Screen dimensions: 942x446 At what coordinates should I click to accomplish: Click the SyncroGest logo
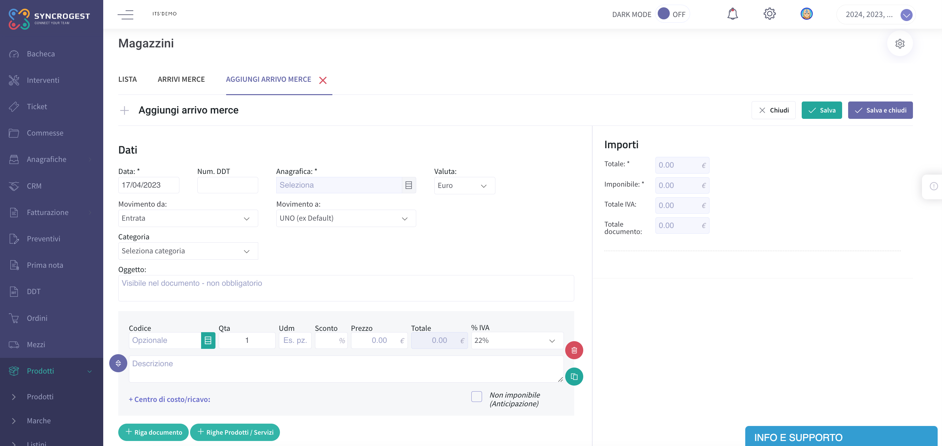49,19
